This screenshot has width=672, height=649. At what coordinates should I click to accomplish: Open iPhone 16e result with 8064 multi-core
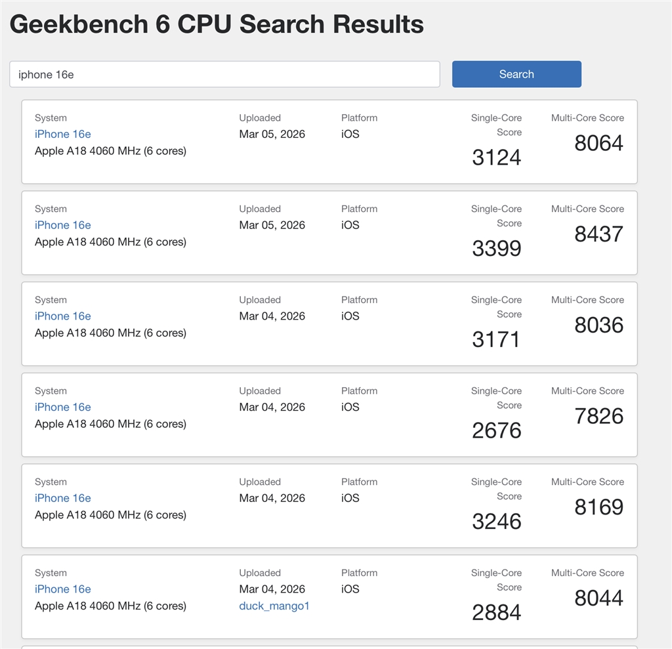pyautogui.click(x=63, y=134)
